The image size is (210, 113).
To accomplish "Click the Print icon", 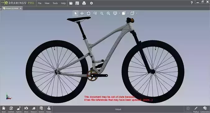I will (x=84, y=3).
